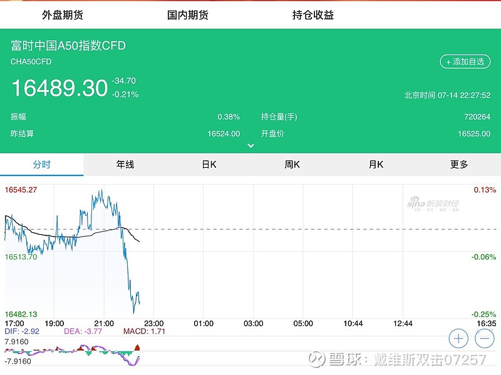Collapse the quote details with the down chevron

[250, 145]
